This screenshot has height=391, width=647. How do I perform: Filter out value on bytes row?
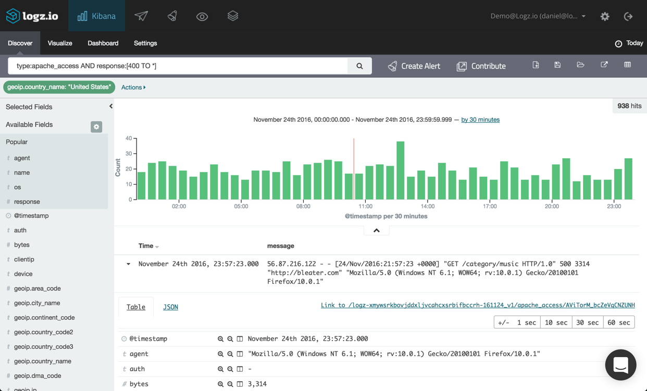coord(230,384)
